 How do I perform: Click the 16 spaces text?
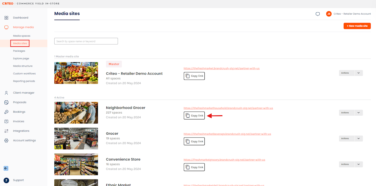coord(113,164)
